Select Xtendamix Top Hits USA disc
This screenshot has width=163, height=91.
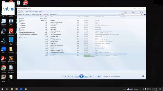point(29,34)
